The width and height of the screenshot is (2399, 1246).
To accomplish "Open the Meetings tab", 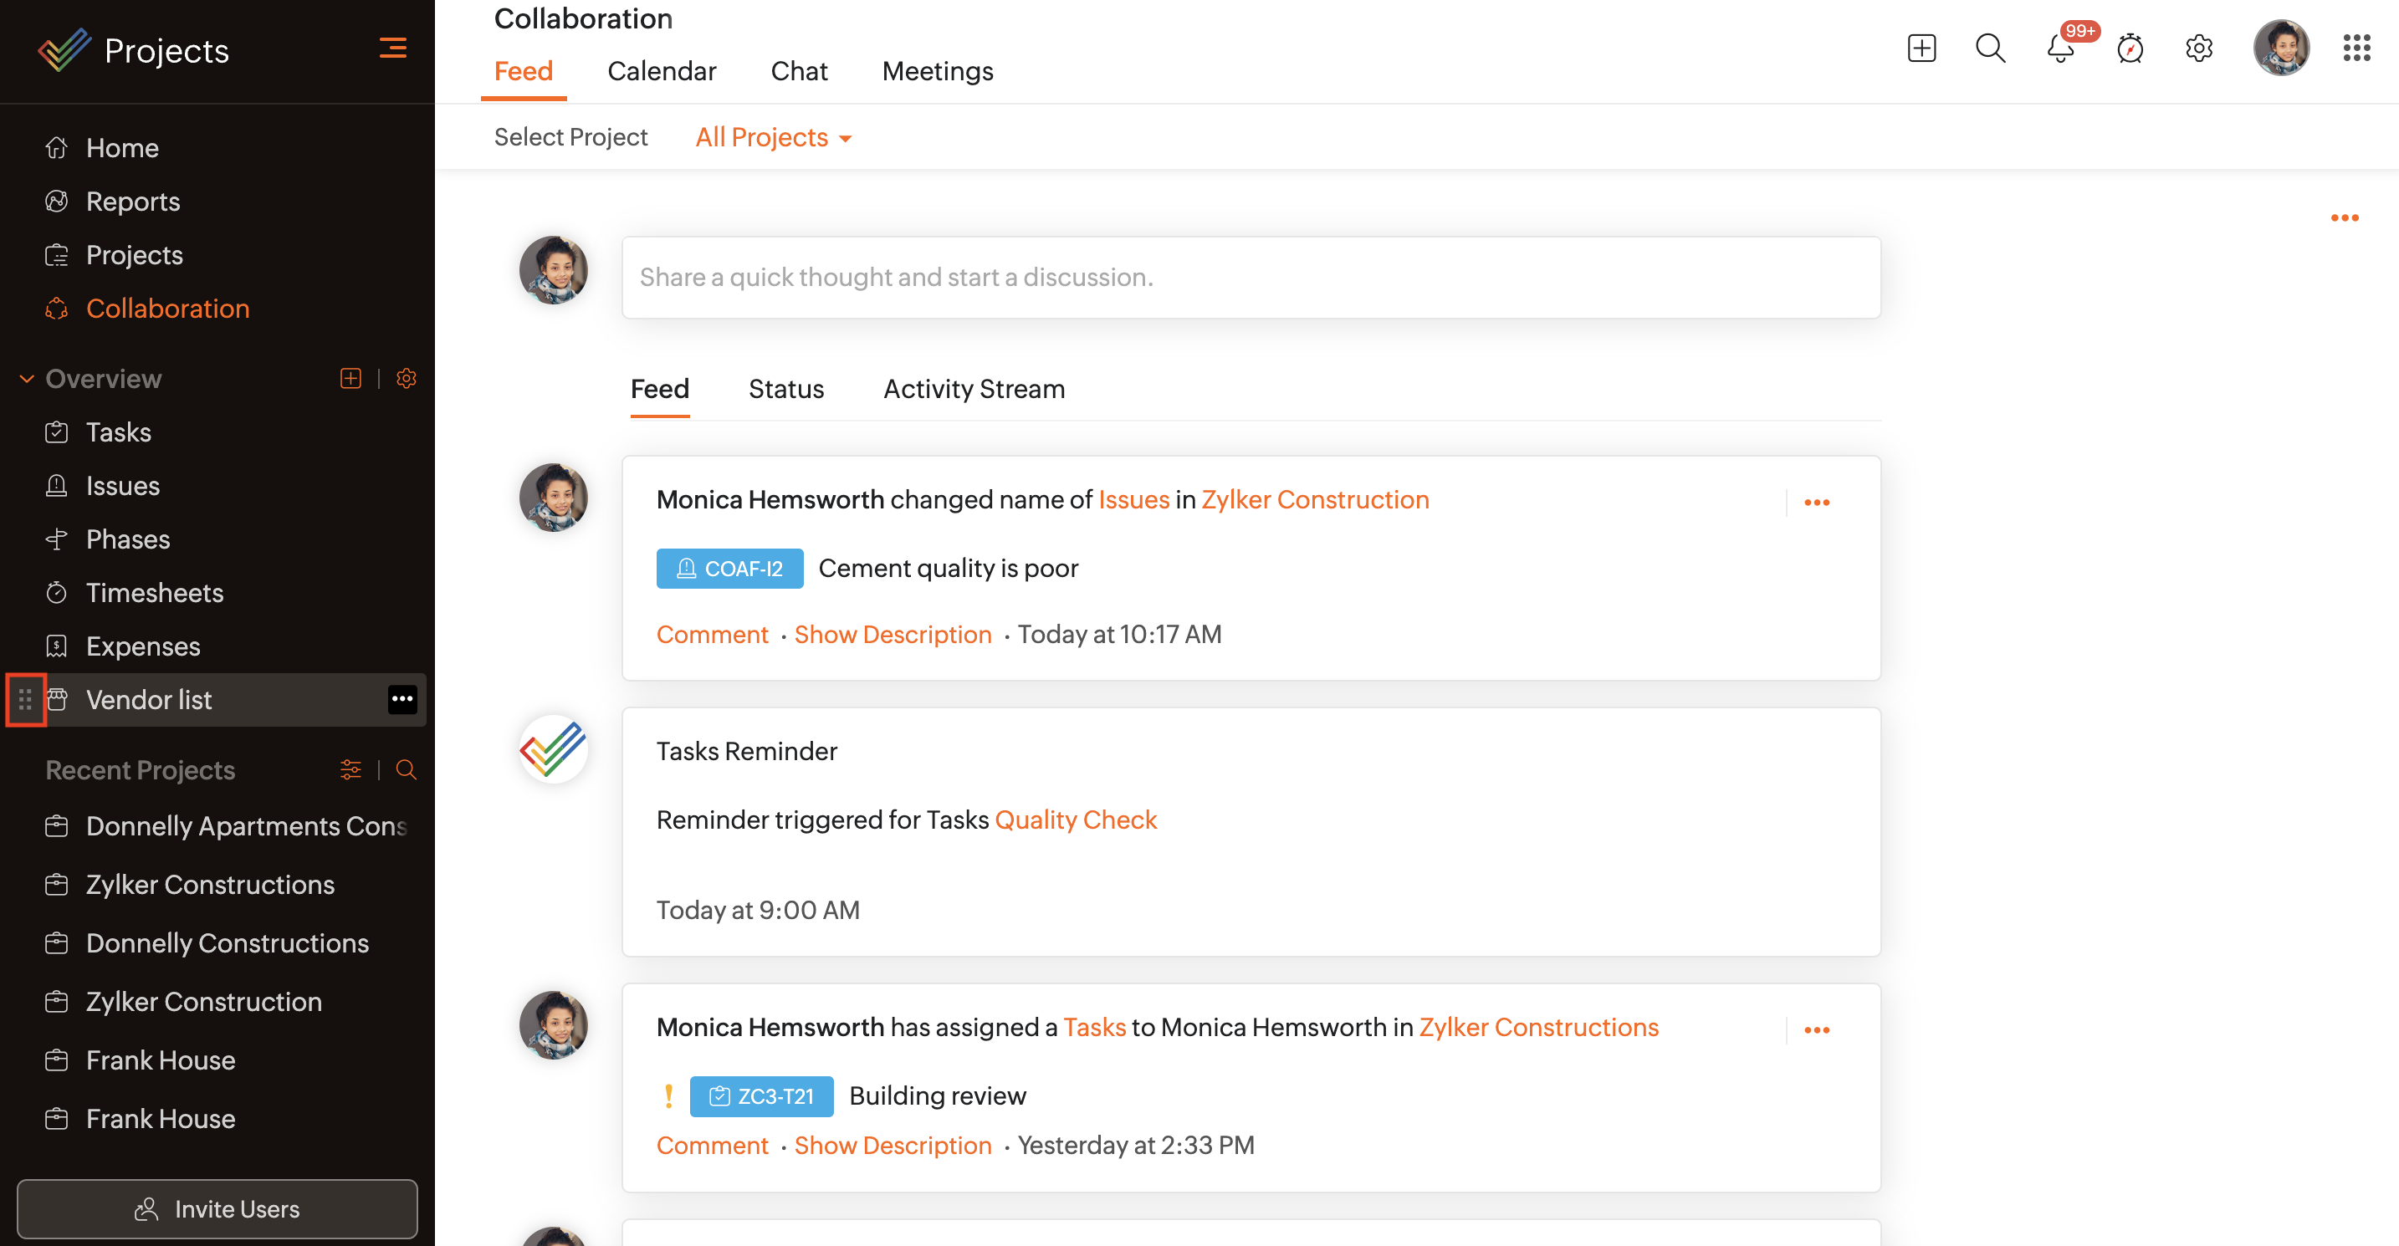I will [x=937, y=71].
